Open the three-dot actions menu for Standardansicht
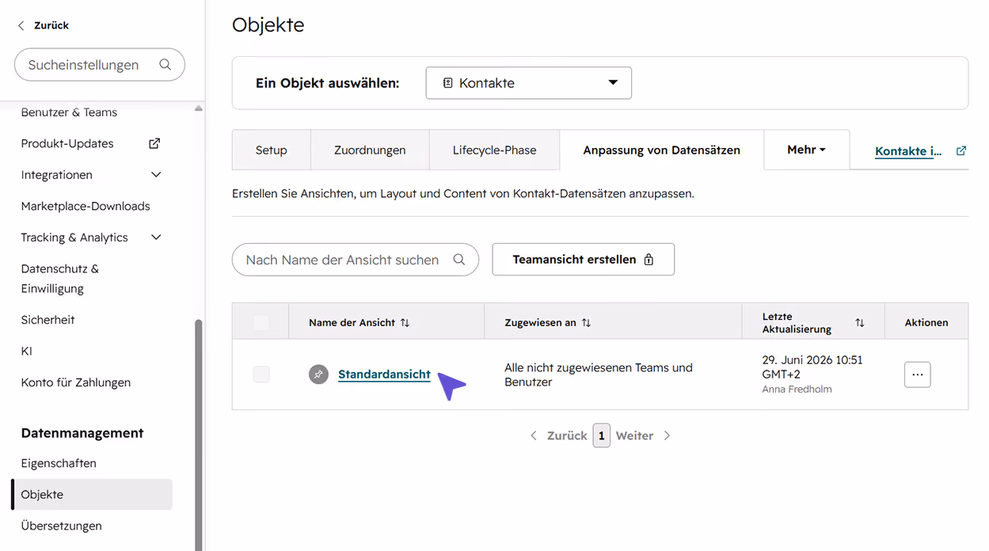This screenshot has width=989, height=551. [917, 374]
